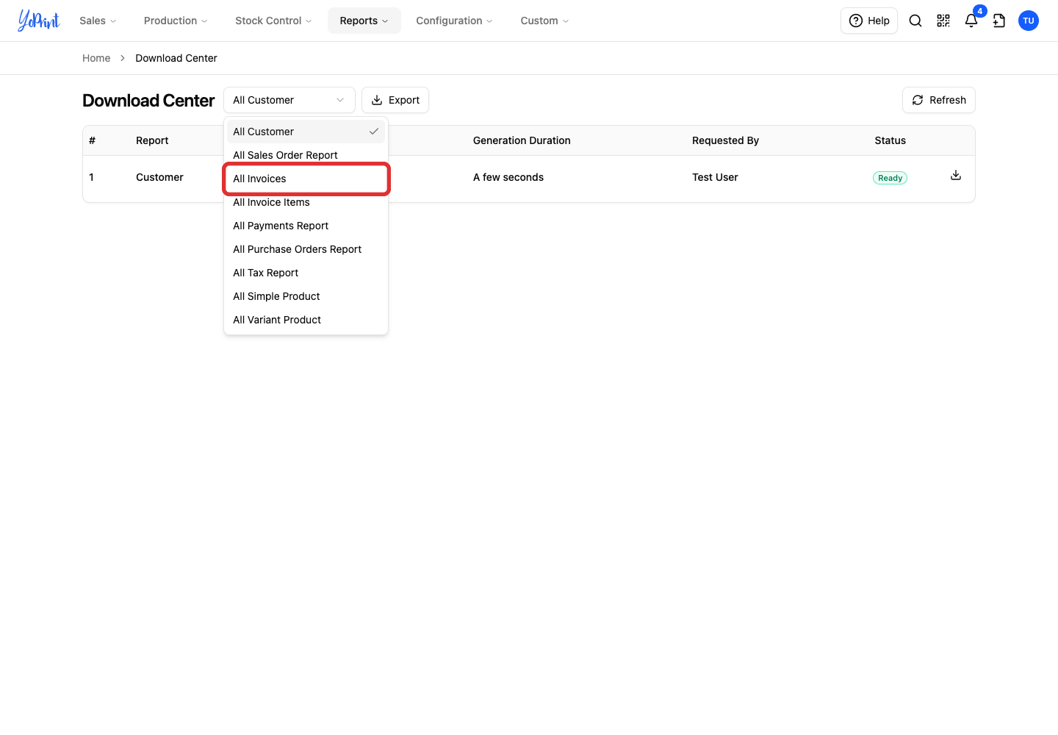Pick All Invoice Items from list
Image resolution: width=1058 pixels, height=735 pixels.
[306, 202]
